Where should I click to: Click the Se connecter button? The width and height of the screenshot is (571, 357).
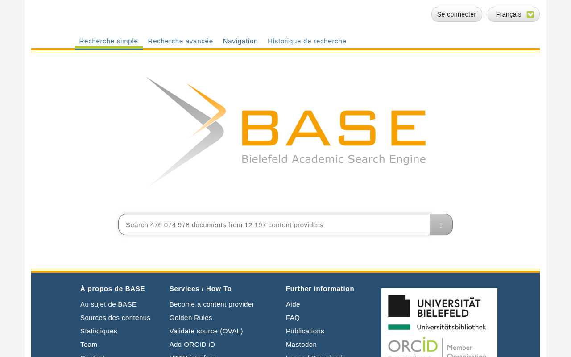click(456, 14)
